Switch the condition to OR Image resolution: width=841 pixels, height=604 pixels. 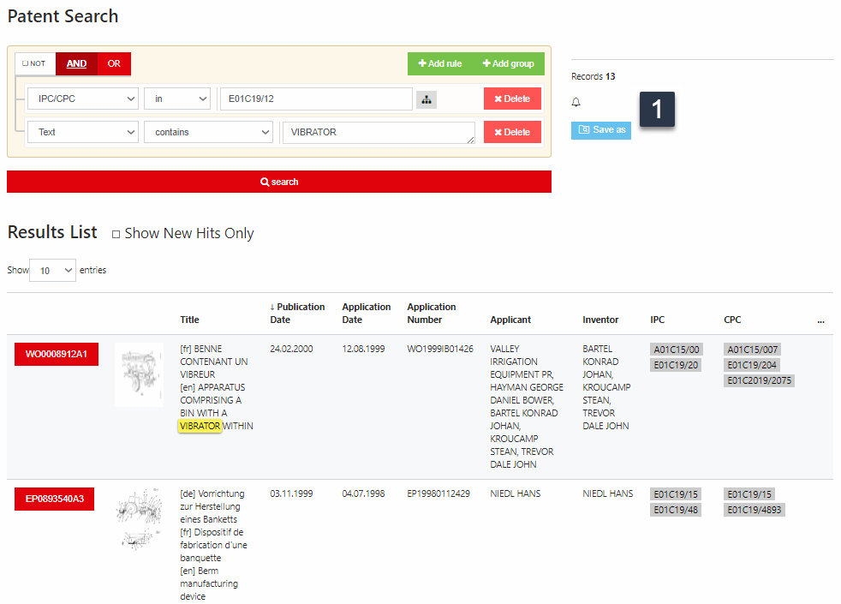click(x=114, y=64)
